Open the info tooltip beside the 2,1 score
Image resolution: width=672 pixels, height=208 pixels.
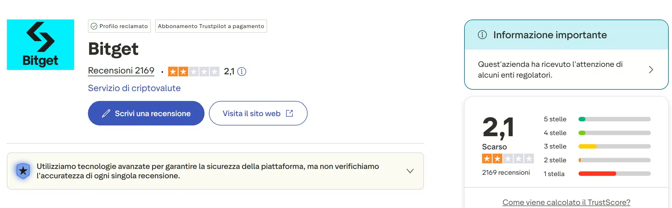point(242,72)
